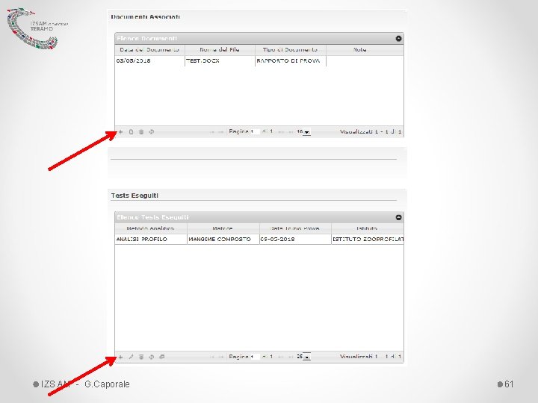Image resolution: width=538 pixels, height=403 pixels.
Task: Click the copy document icon in Elenco Documenti
Action: pos(131,132)
